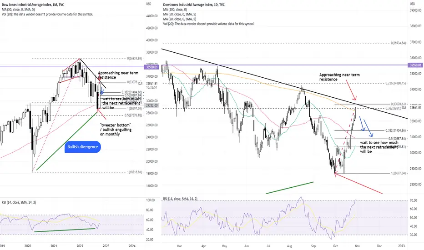This screenshot has height=250, width=424.
Task: Select the blue Bullish divergence label
Action: (x=82, y=147)
